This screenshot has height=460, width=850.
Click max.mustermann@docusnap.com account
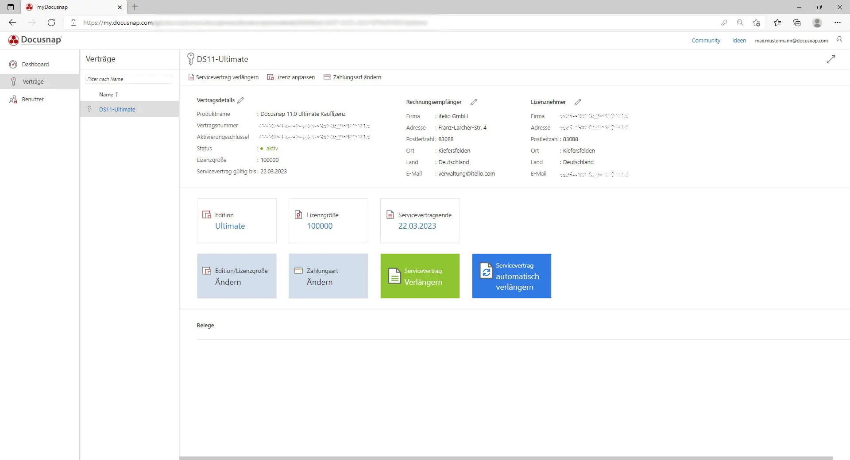click(x=791, y=40)
